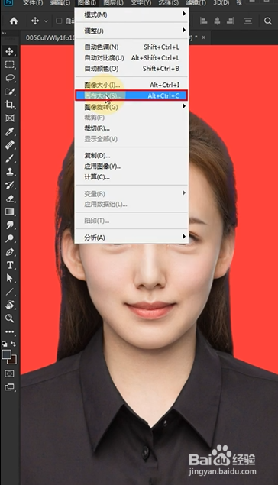
Task: Open the 编辑(E) menu
Action: 60,3
